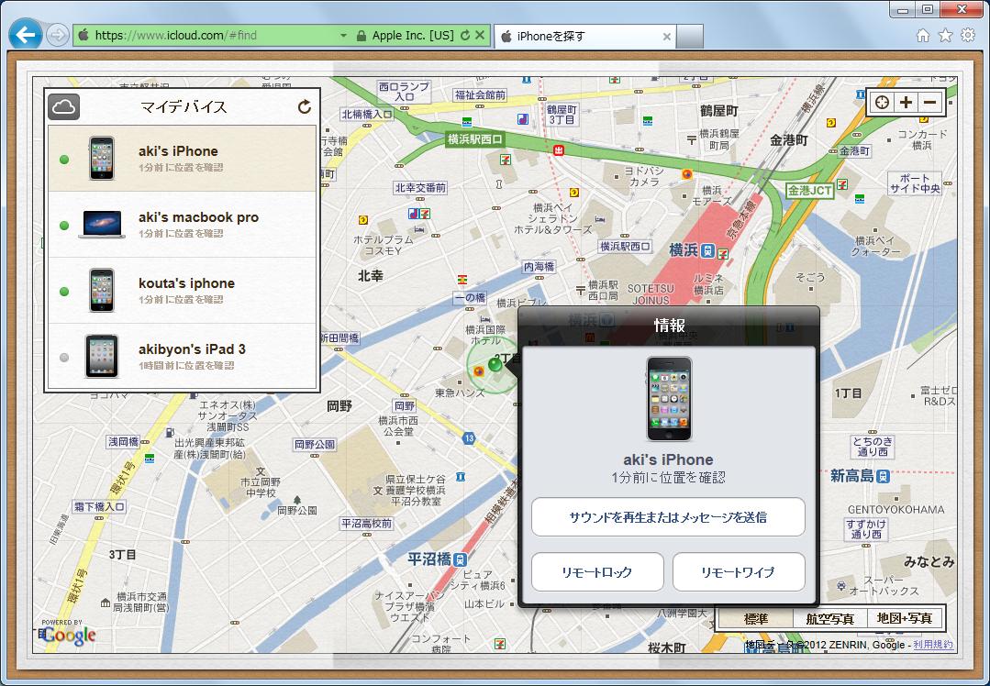Close the iPhoneを探す tab
Image resolution: width=990 pixels, height=686 pixels.
(x=666, y=37)
